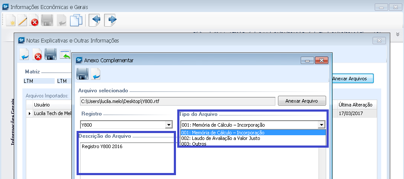Click the Anexar Arquivo button
This screenshot has height=179, width=404.
point(302,101)
